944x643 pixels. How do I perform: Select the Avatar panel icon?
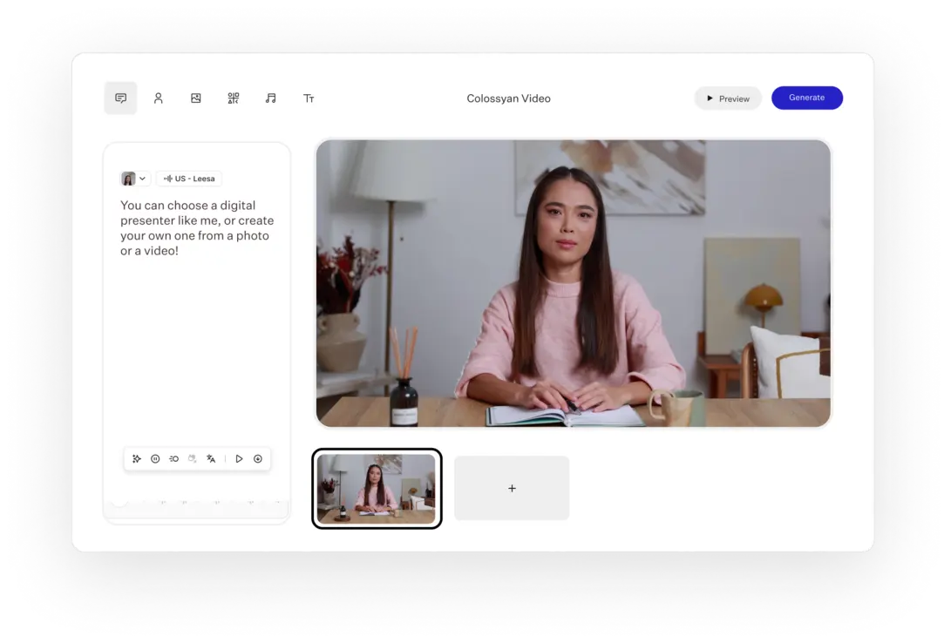pyautogui.click(x=158, y=98)
